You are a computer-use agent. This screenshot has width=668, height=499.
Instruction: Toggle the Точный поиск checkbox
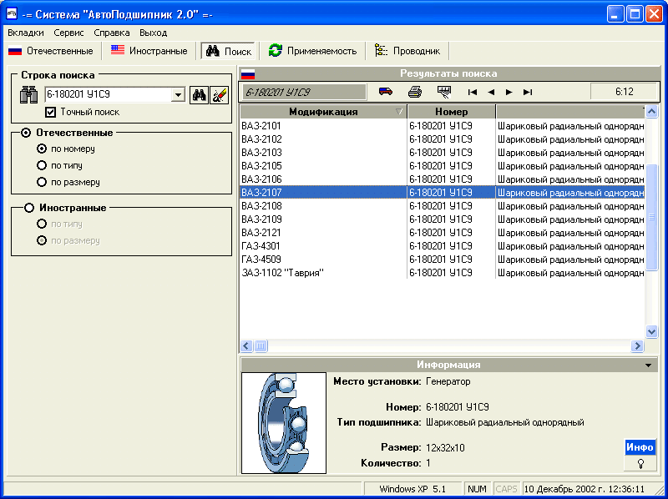(51, 112)
